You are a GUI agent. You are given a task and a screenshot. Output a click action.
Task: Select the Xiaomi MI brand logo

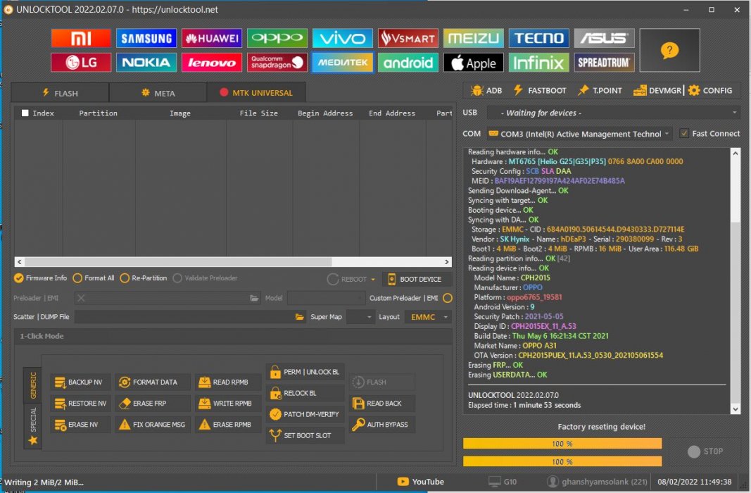click(81, 38)
